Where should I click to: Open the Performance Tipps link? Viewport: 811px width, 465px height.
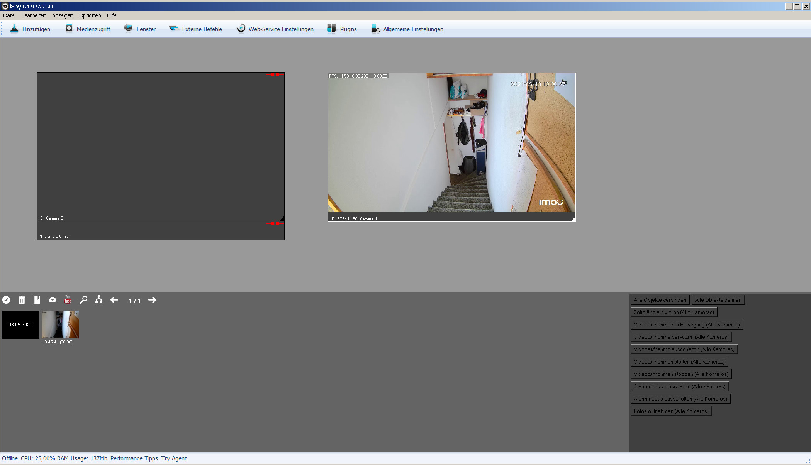click(134, 458)
